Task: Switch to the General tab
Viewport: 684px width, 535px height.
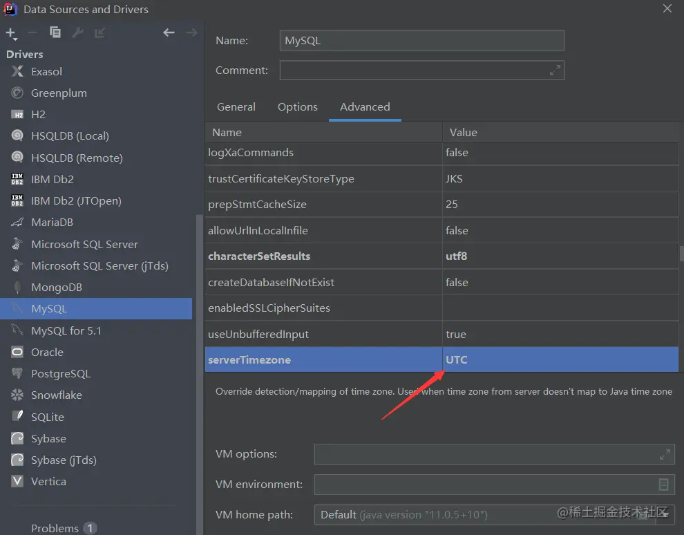Action: [x=236, y=107]
